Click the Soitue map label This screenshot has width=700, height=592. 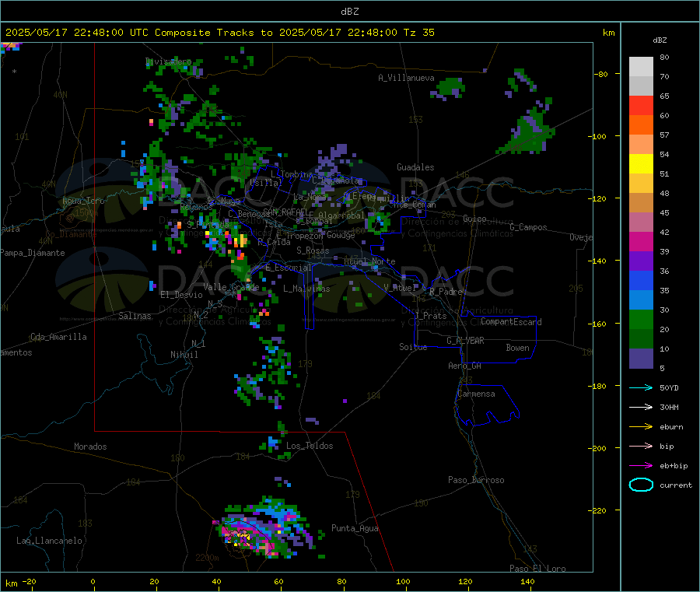(x=413, y=347)
